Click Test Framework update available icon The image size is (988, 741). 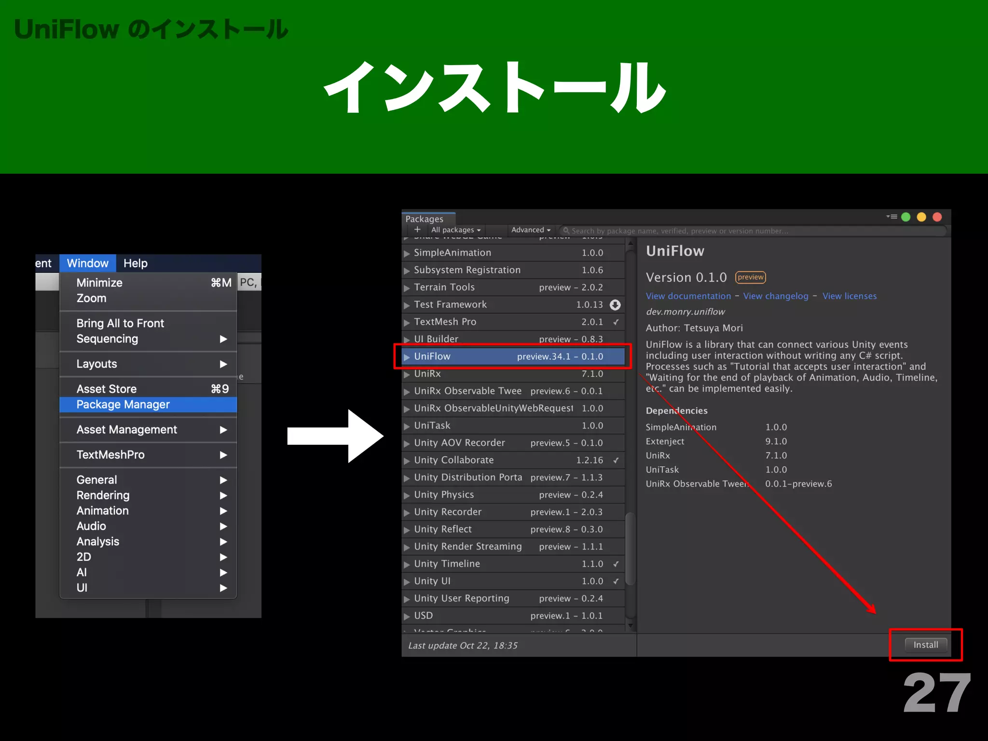[615, 305]
